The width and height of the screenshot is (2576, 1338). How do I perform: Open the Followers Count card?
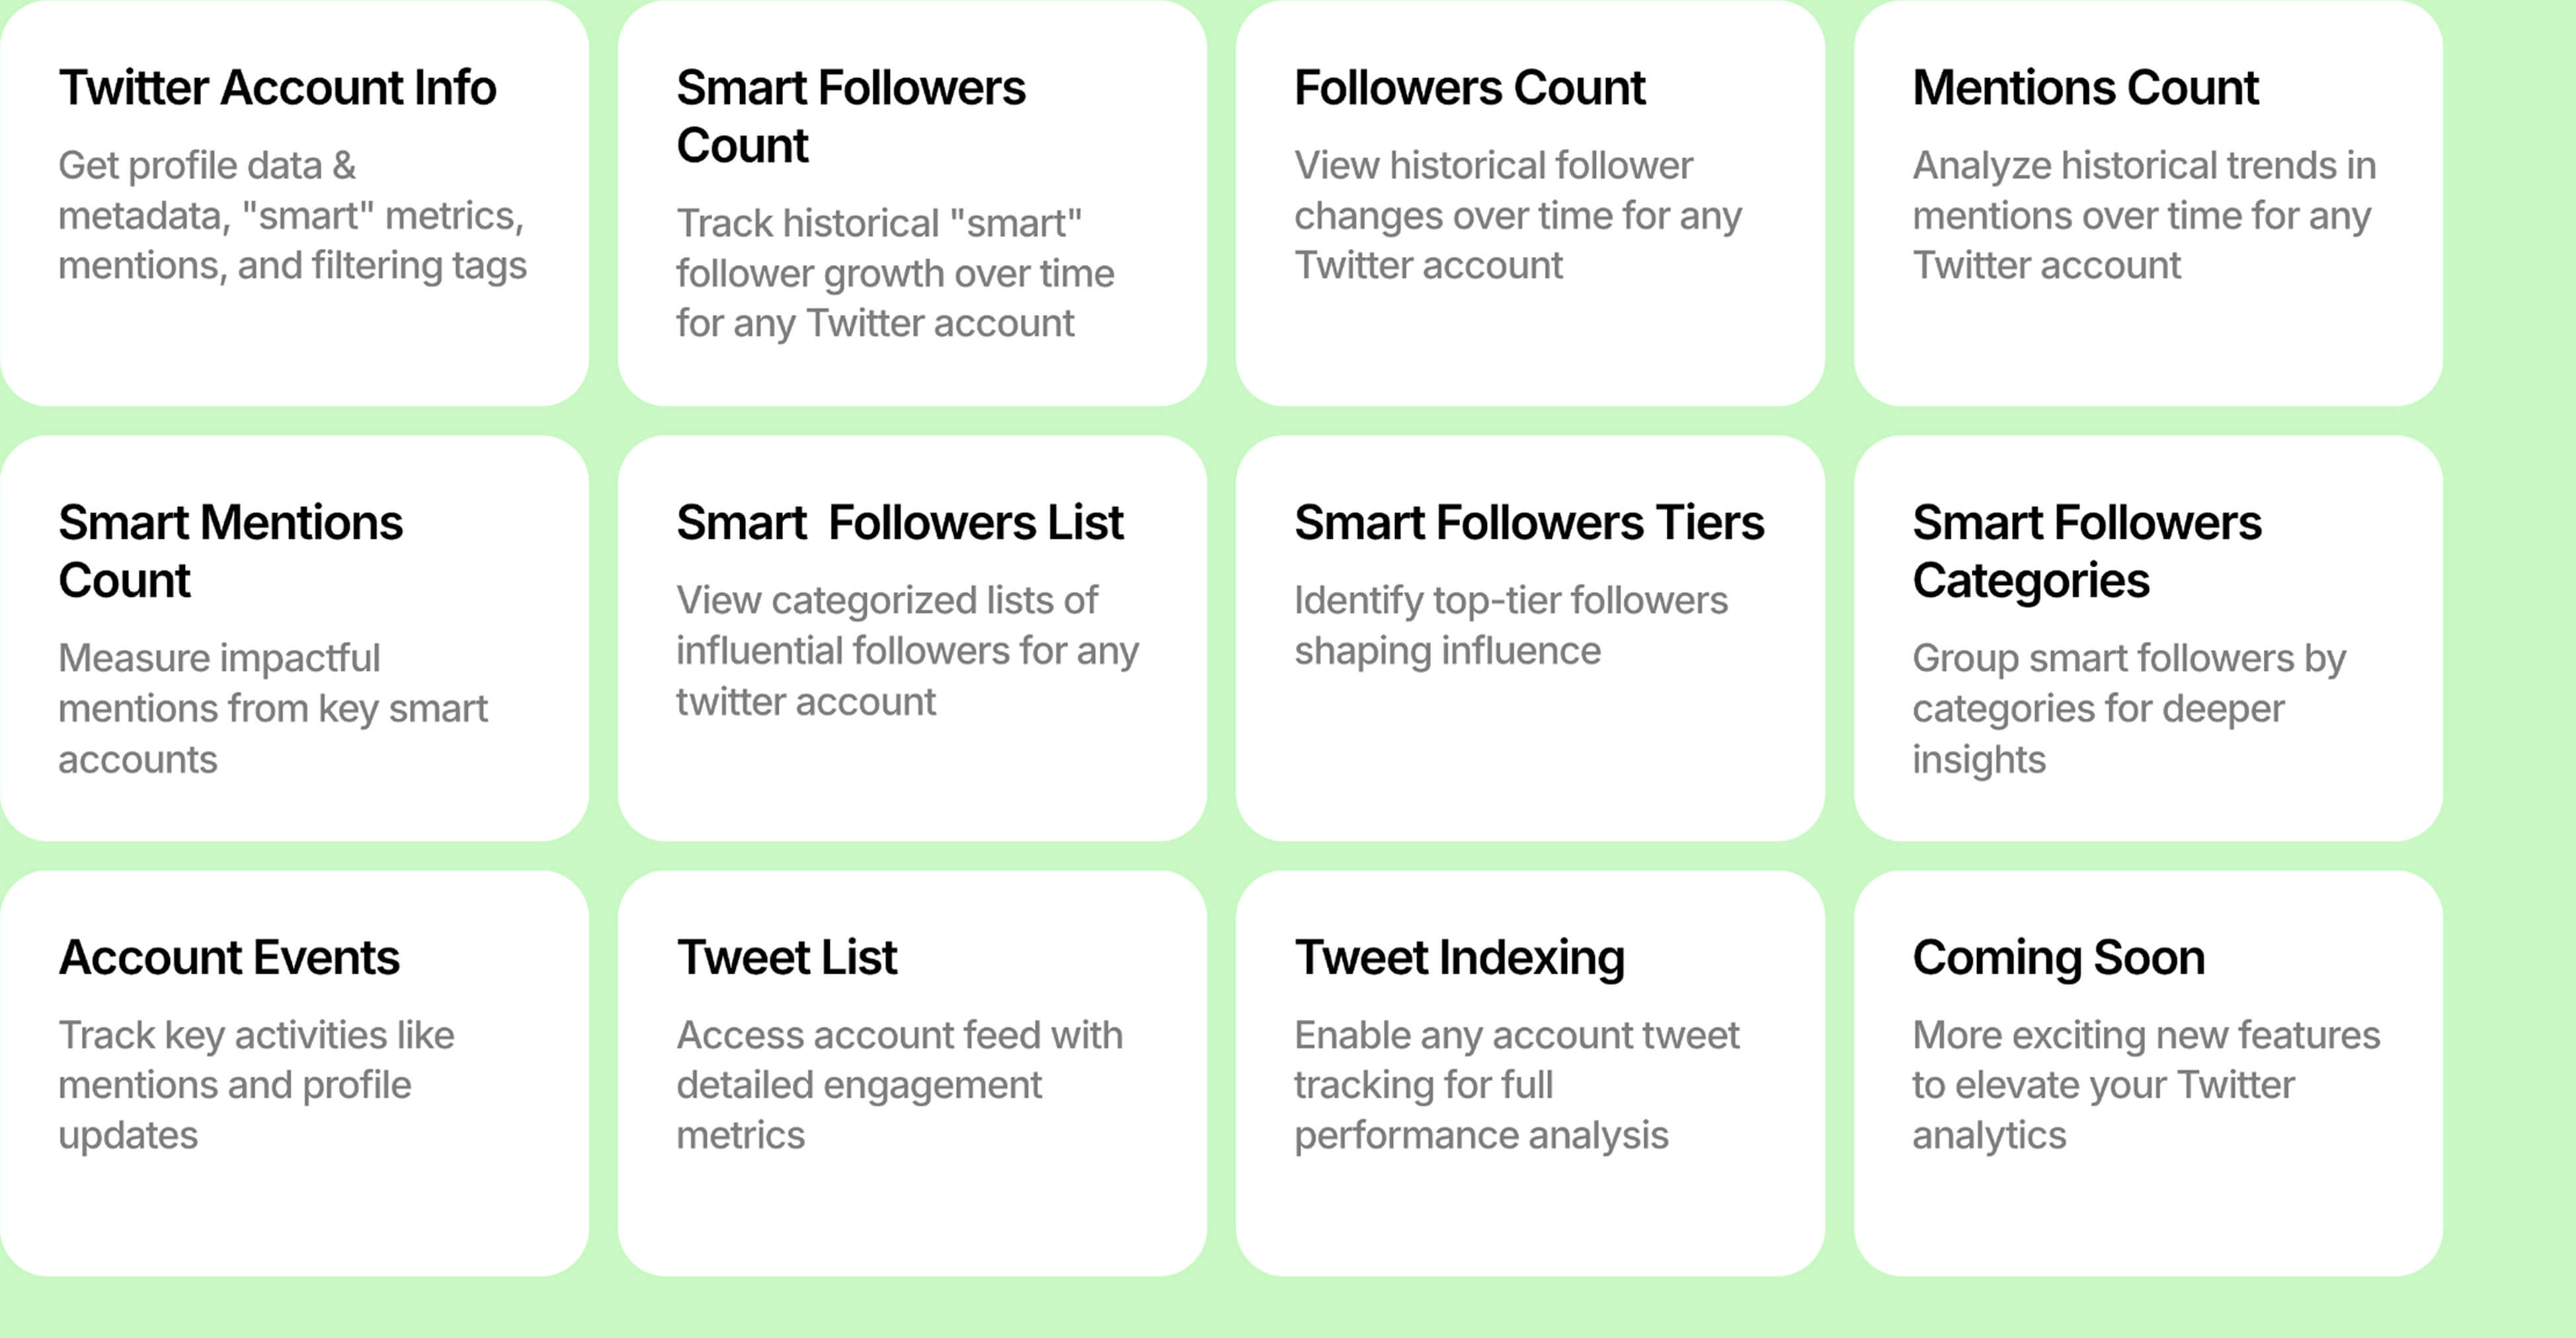click(x=1530, y=202)
